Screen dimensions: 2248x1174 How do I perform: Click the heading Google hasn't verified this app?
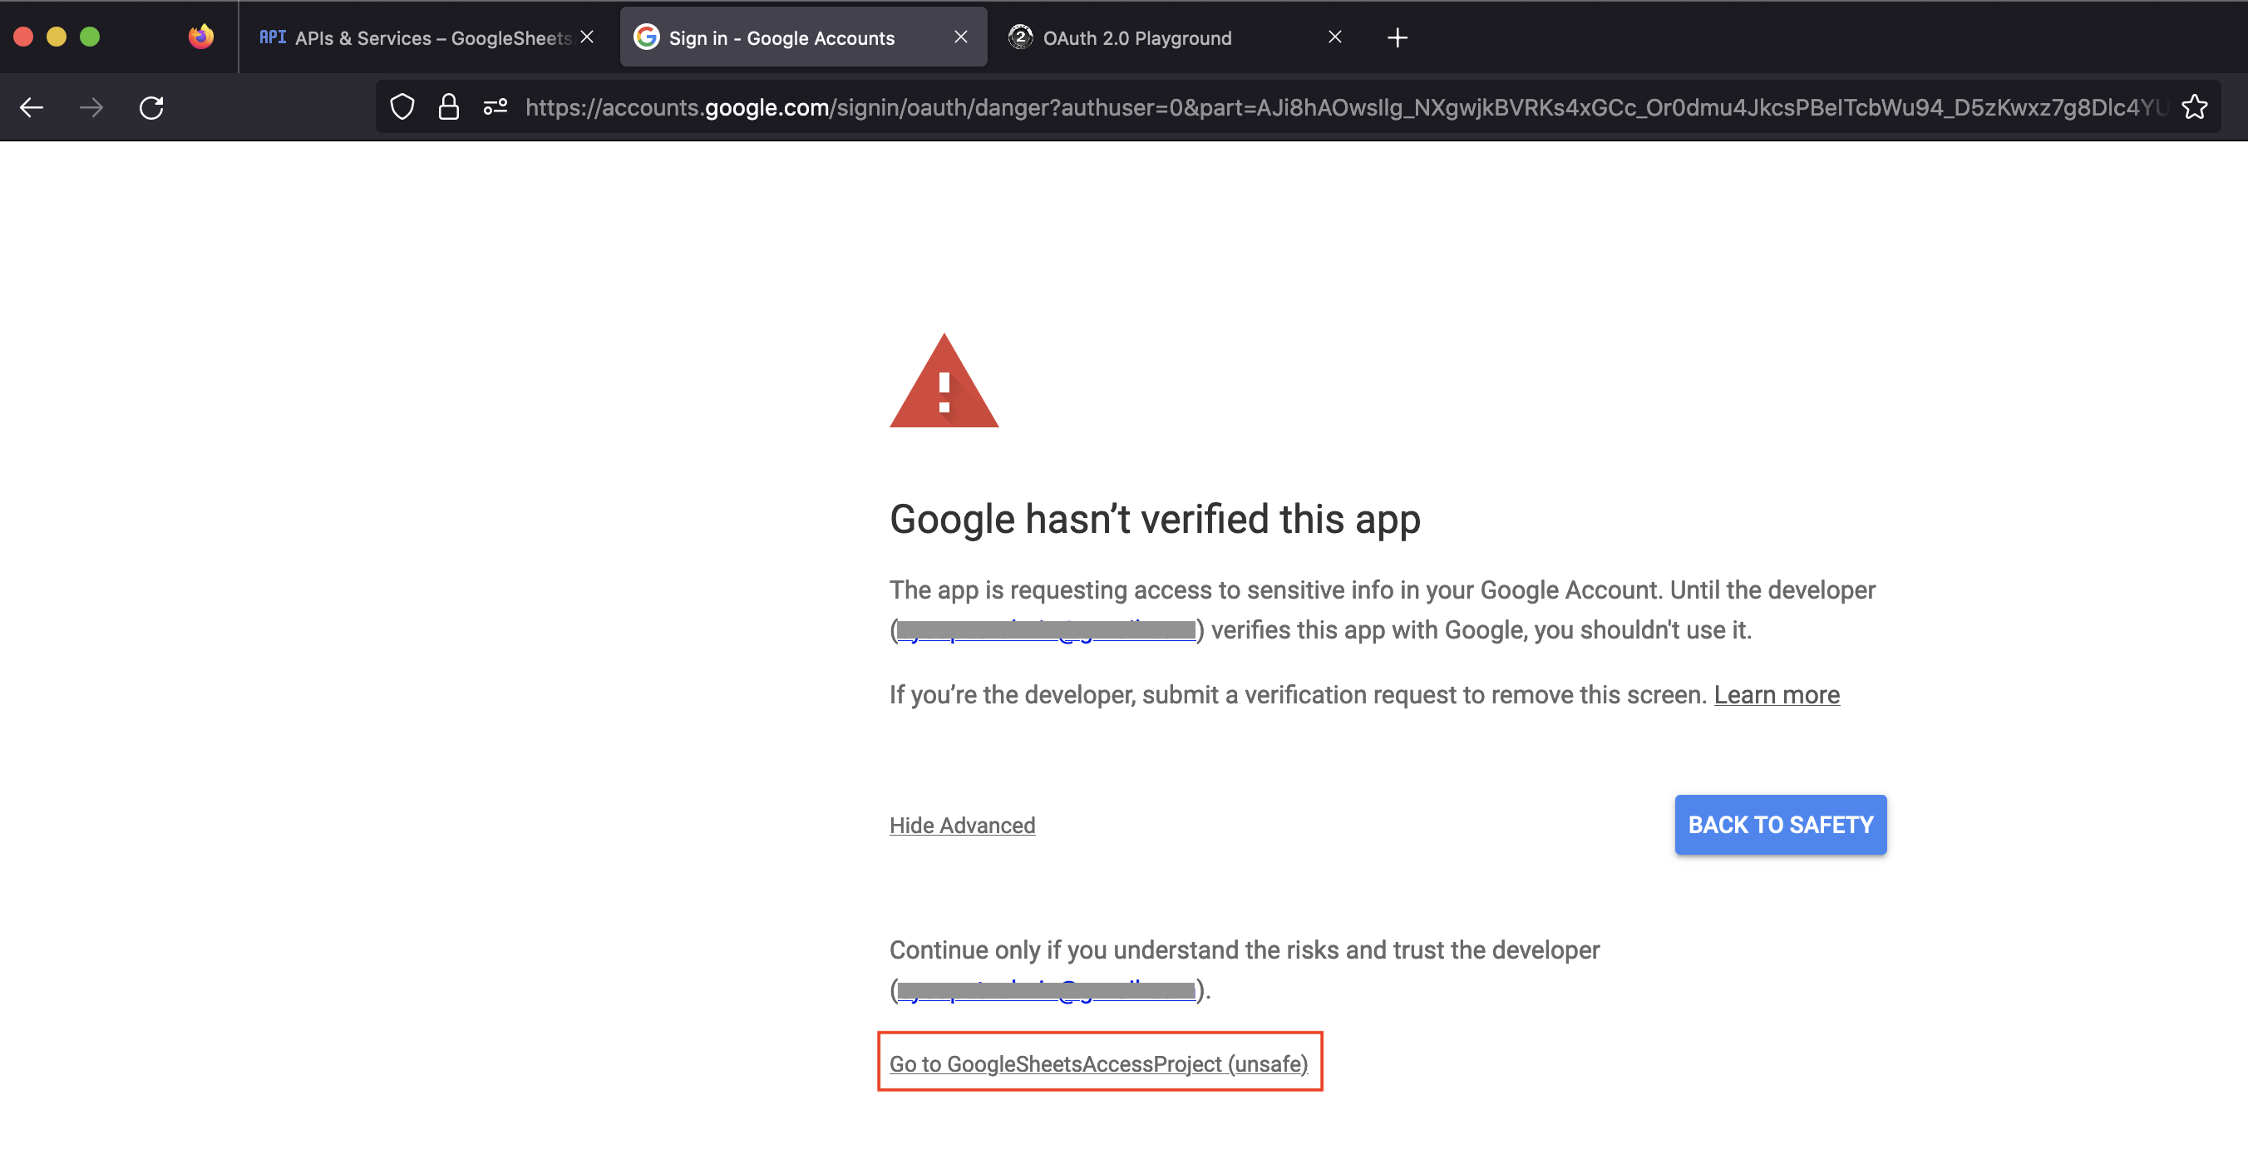(x=1155, y=520)
